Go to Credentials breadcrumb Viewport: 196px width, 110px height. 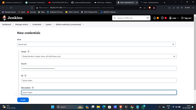[x=37, y=25]
